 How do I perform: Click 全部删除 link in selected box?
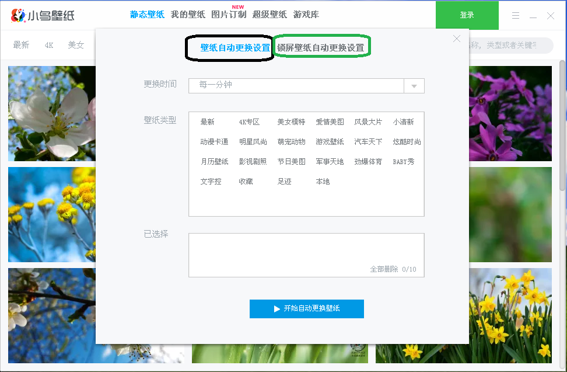tap(384, 269)
